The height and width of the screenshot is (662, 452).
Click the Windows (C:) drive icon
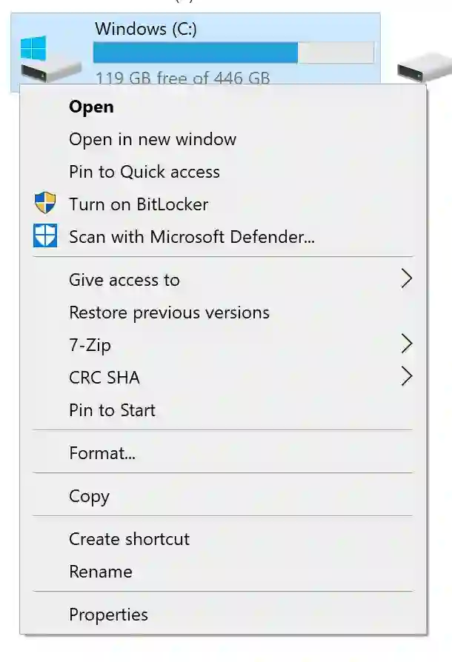tap(49, 58)
